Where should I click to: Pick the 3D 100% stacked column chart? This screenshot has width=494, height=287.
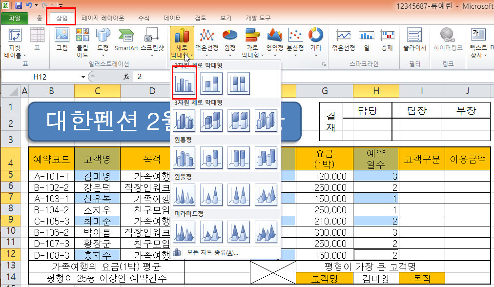pyautogui.click(x=239, y=121)
